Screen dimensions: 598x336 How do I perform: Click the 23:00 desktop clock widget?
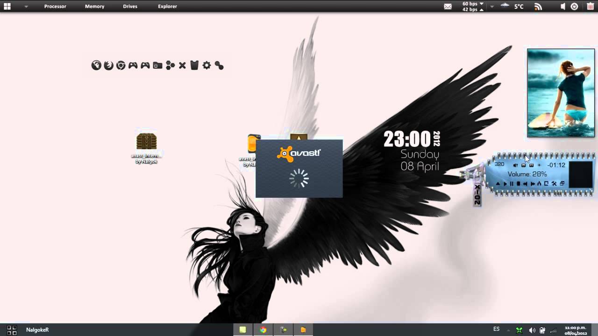[407, 139]
